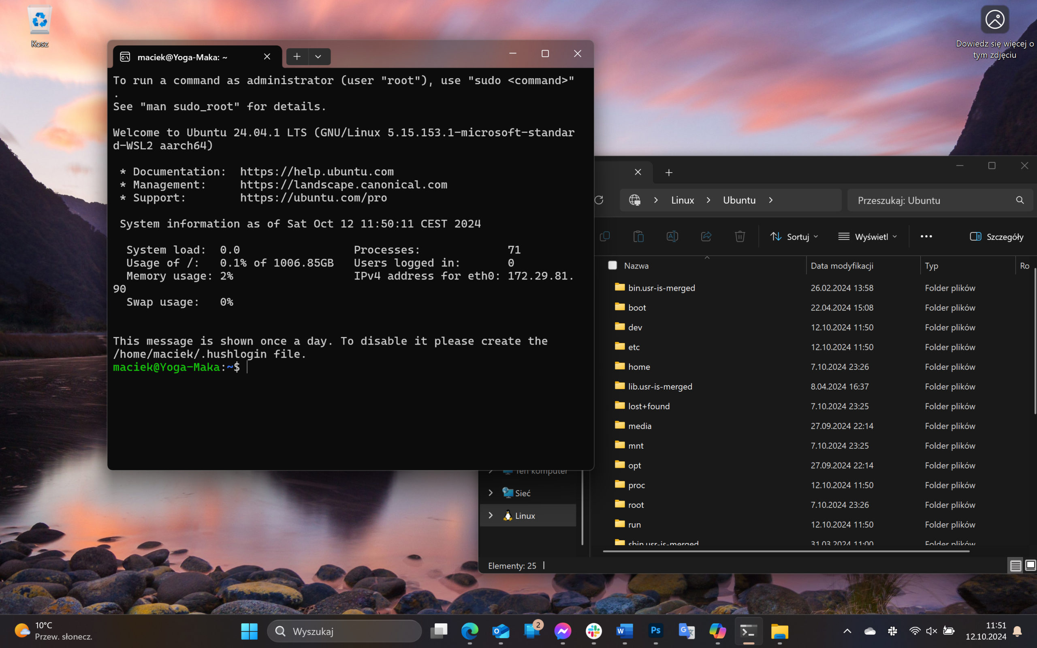Select the run folder

(x=634, y=524)
